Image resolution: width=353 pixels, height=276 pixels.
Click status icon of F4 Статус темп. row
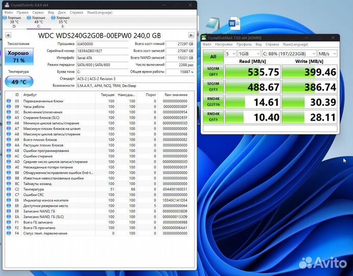(x=9, y=233)
